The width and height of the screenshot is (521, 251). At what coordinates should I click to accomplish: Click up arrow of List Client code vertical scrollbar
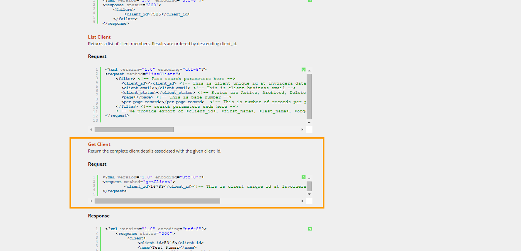tap(309, 71)
